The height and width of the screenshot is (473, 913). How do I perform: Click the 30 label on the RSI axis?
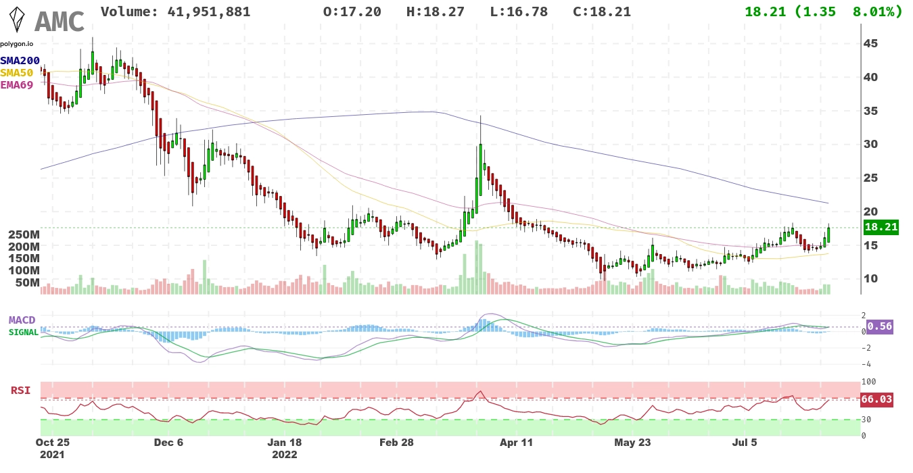click(x=866, y=420)
